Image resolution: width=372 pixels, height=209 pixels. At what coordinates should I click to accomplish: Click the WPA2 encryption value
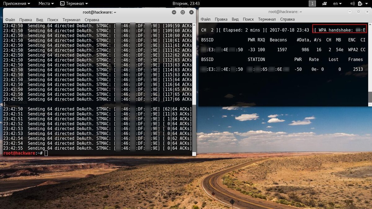[x=353, y=50]
